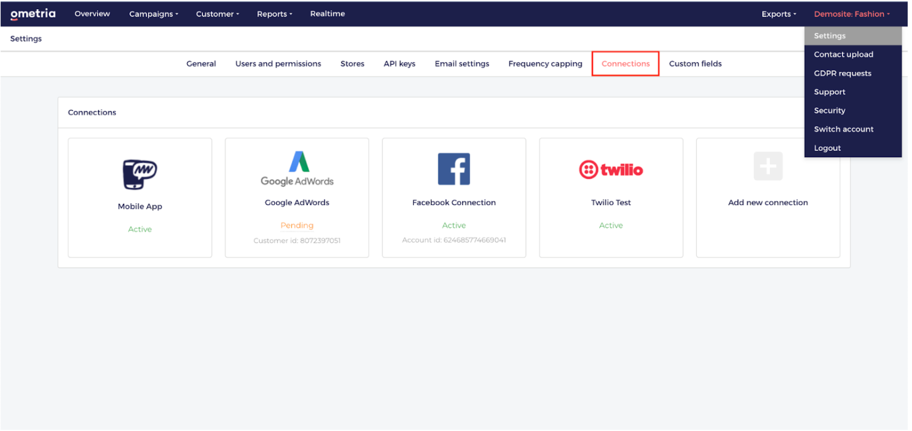Click the plus icon to add new connection
This screenshot has height=431, width=912.
pyautogui.click(x=768, y=166)
